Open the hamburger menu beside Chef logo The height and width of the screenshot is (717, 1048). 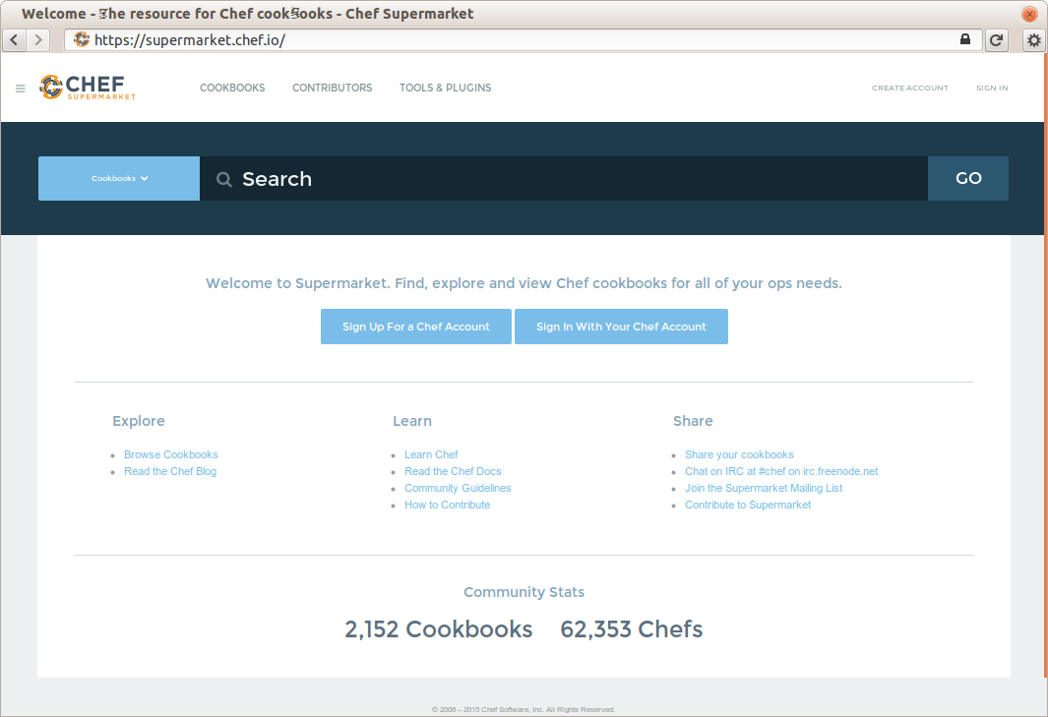(x=20, y=89)
